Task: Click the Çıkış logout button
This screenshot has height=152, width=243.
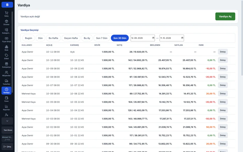Action: 7,147
